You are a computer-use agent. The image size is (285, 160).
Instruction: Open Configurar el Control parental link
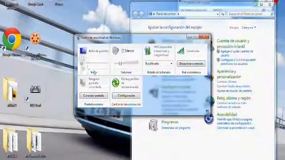click(x=238, y=62)
